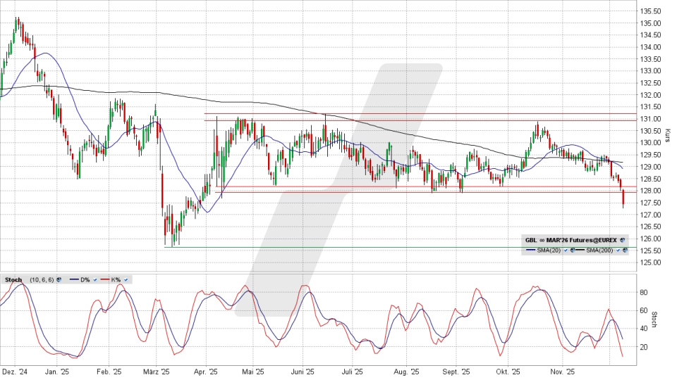Click the Stoch indicator label
The height and width of the screenshot is (380, 677).
[13, 280]
